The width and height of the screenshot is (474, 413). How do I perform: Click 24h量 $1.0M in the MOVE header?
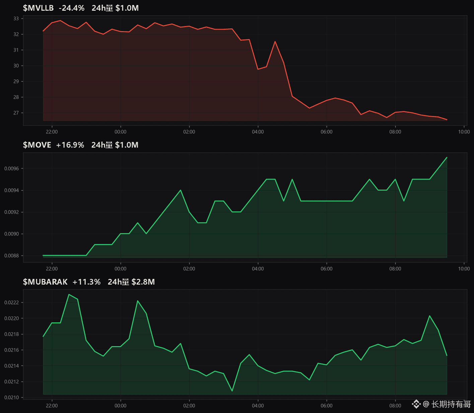(115, 145)
